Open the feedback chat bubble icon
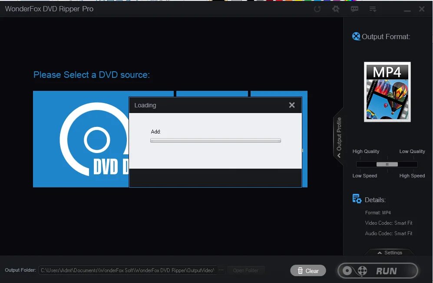This screenshot has height=283, width=433. [354, 9]
